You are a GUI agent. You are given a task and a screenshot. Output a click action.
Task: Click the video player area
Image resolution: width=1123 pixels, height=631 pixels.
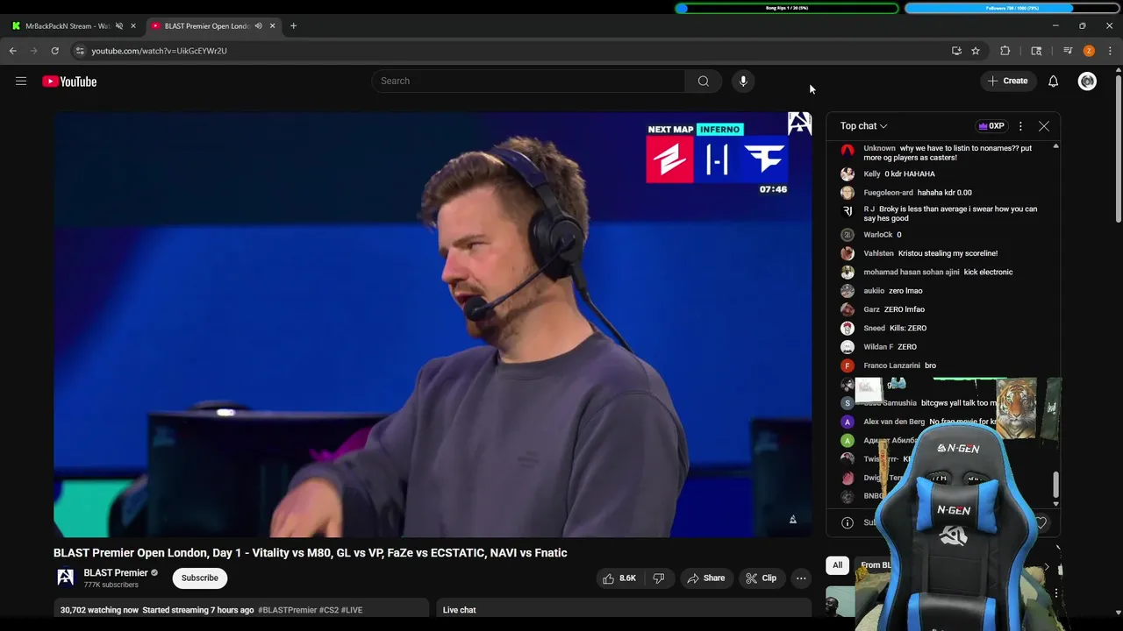click(433, 324)
